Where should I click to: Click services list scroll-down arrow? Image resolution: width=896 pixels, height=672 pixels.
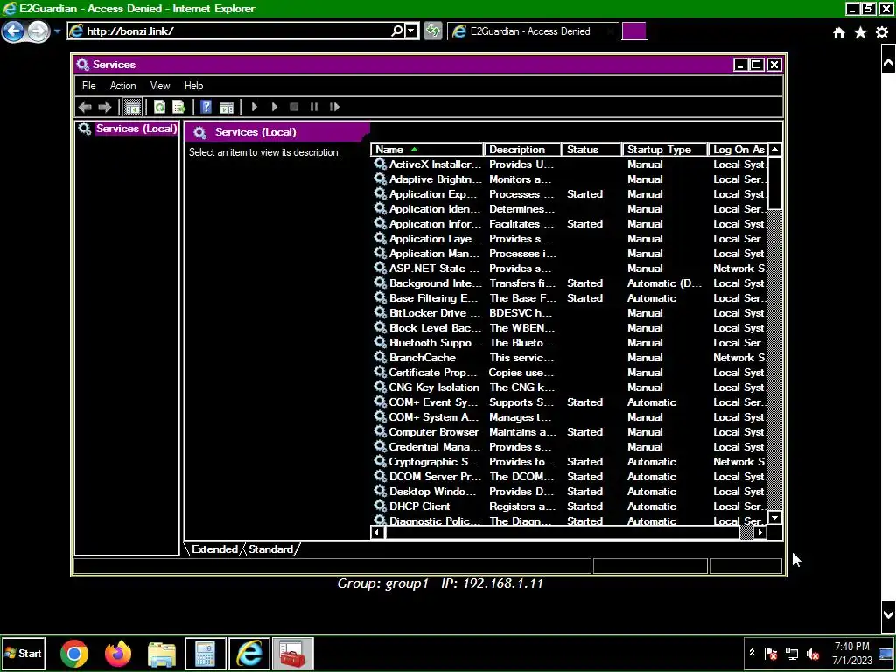click(x=775, y=518)
